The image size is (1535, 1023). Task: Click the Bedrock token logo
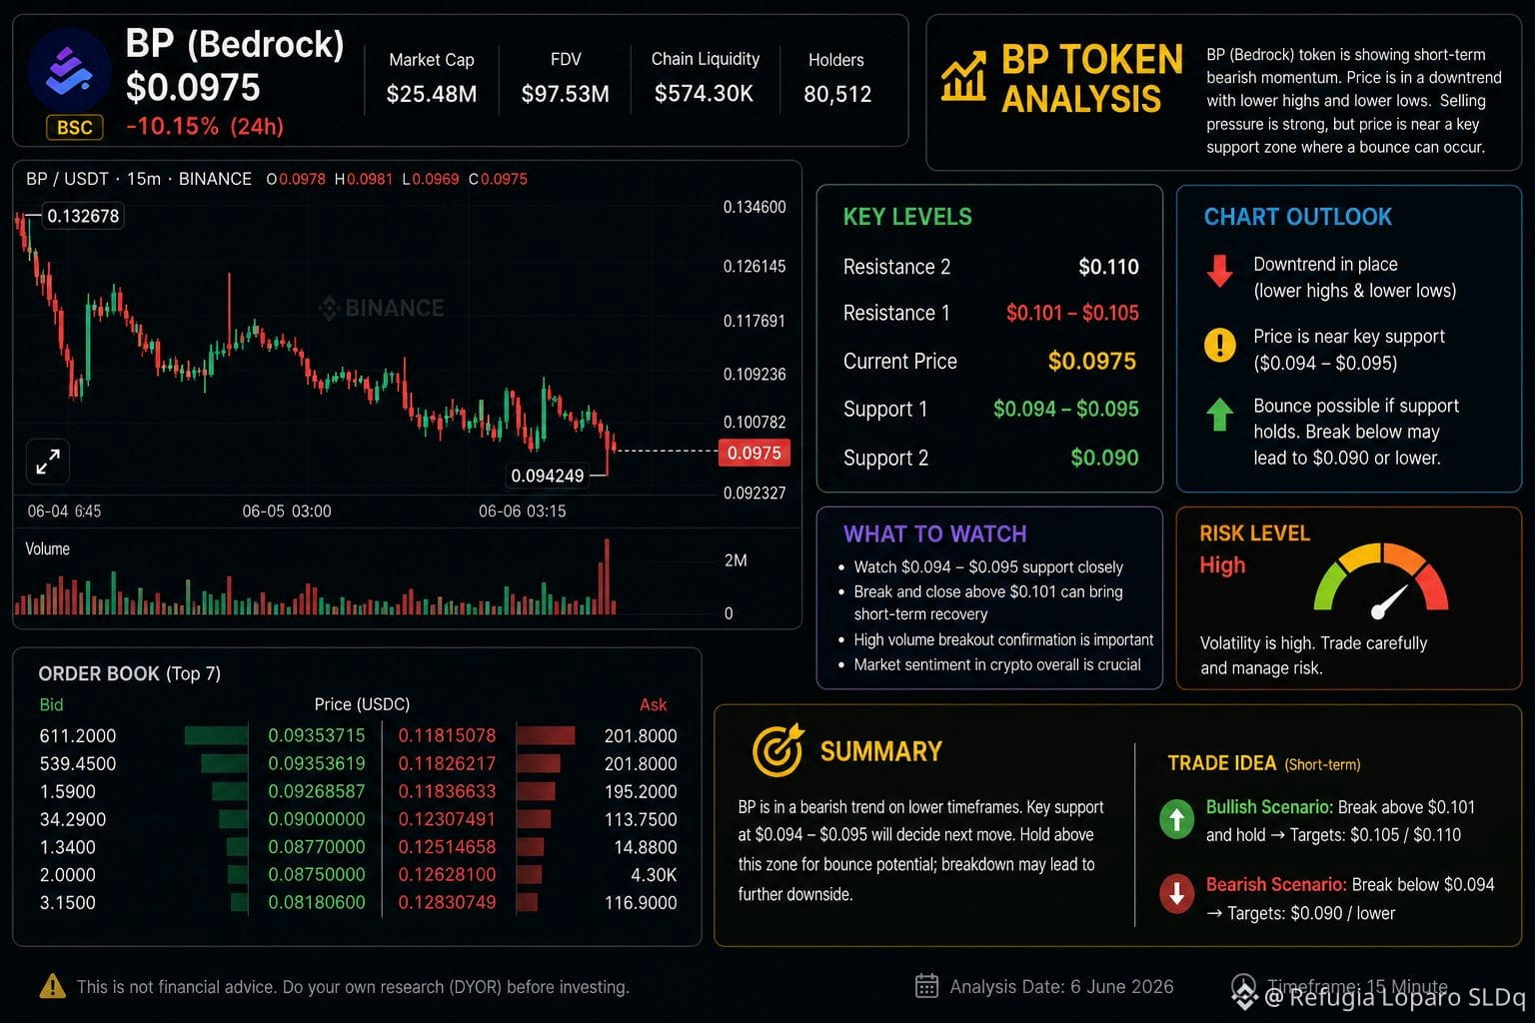click(x=69, y=70)
